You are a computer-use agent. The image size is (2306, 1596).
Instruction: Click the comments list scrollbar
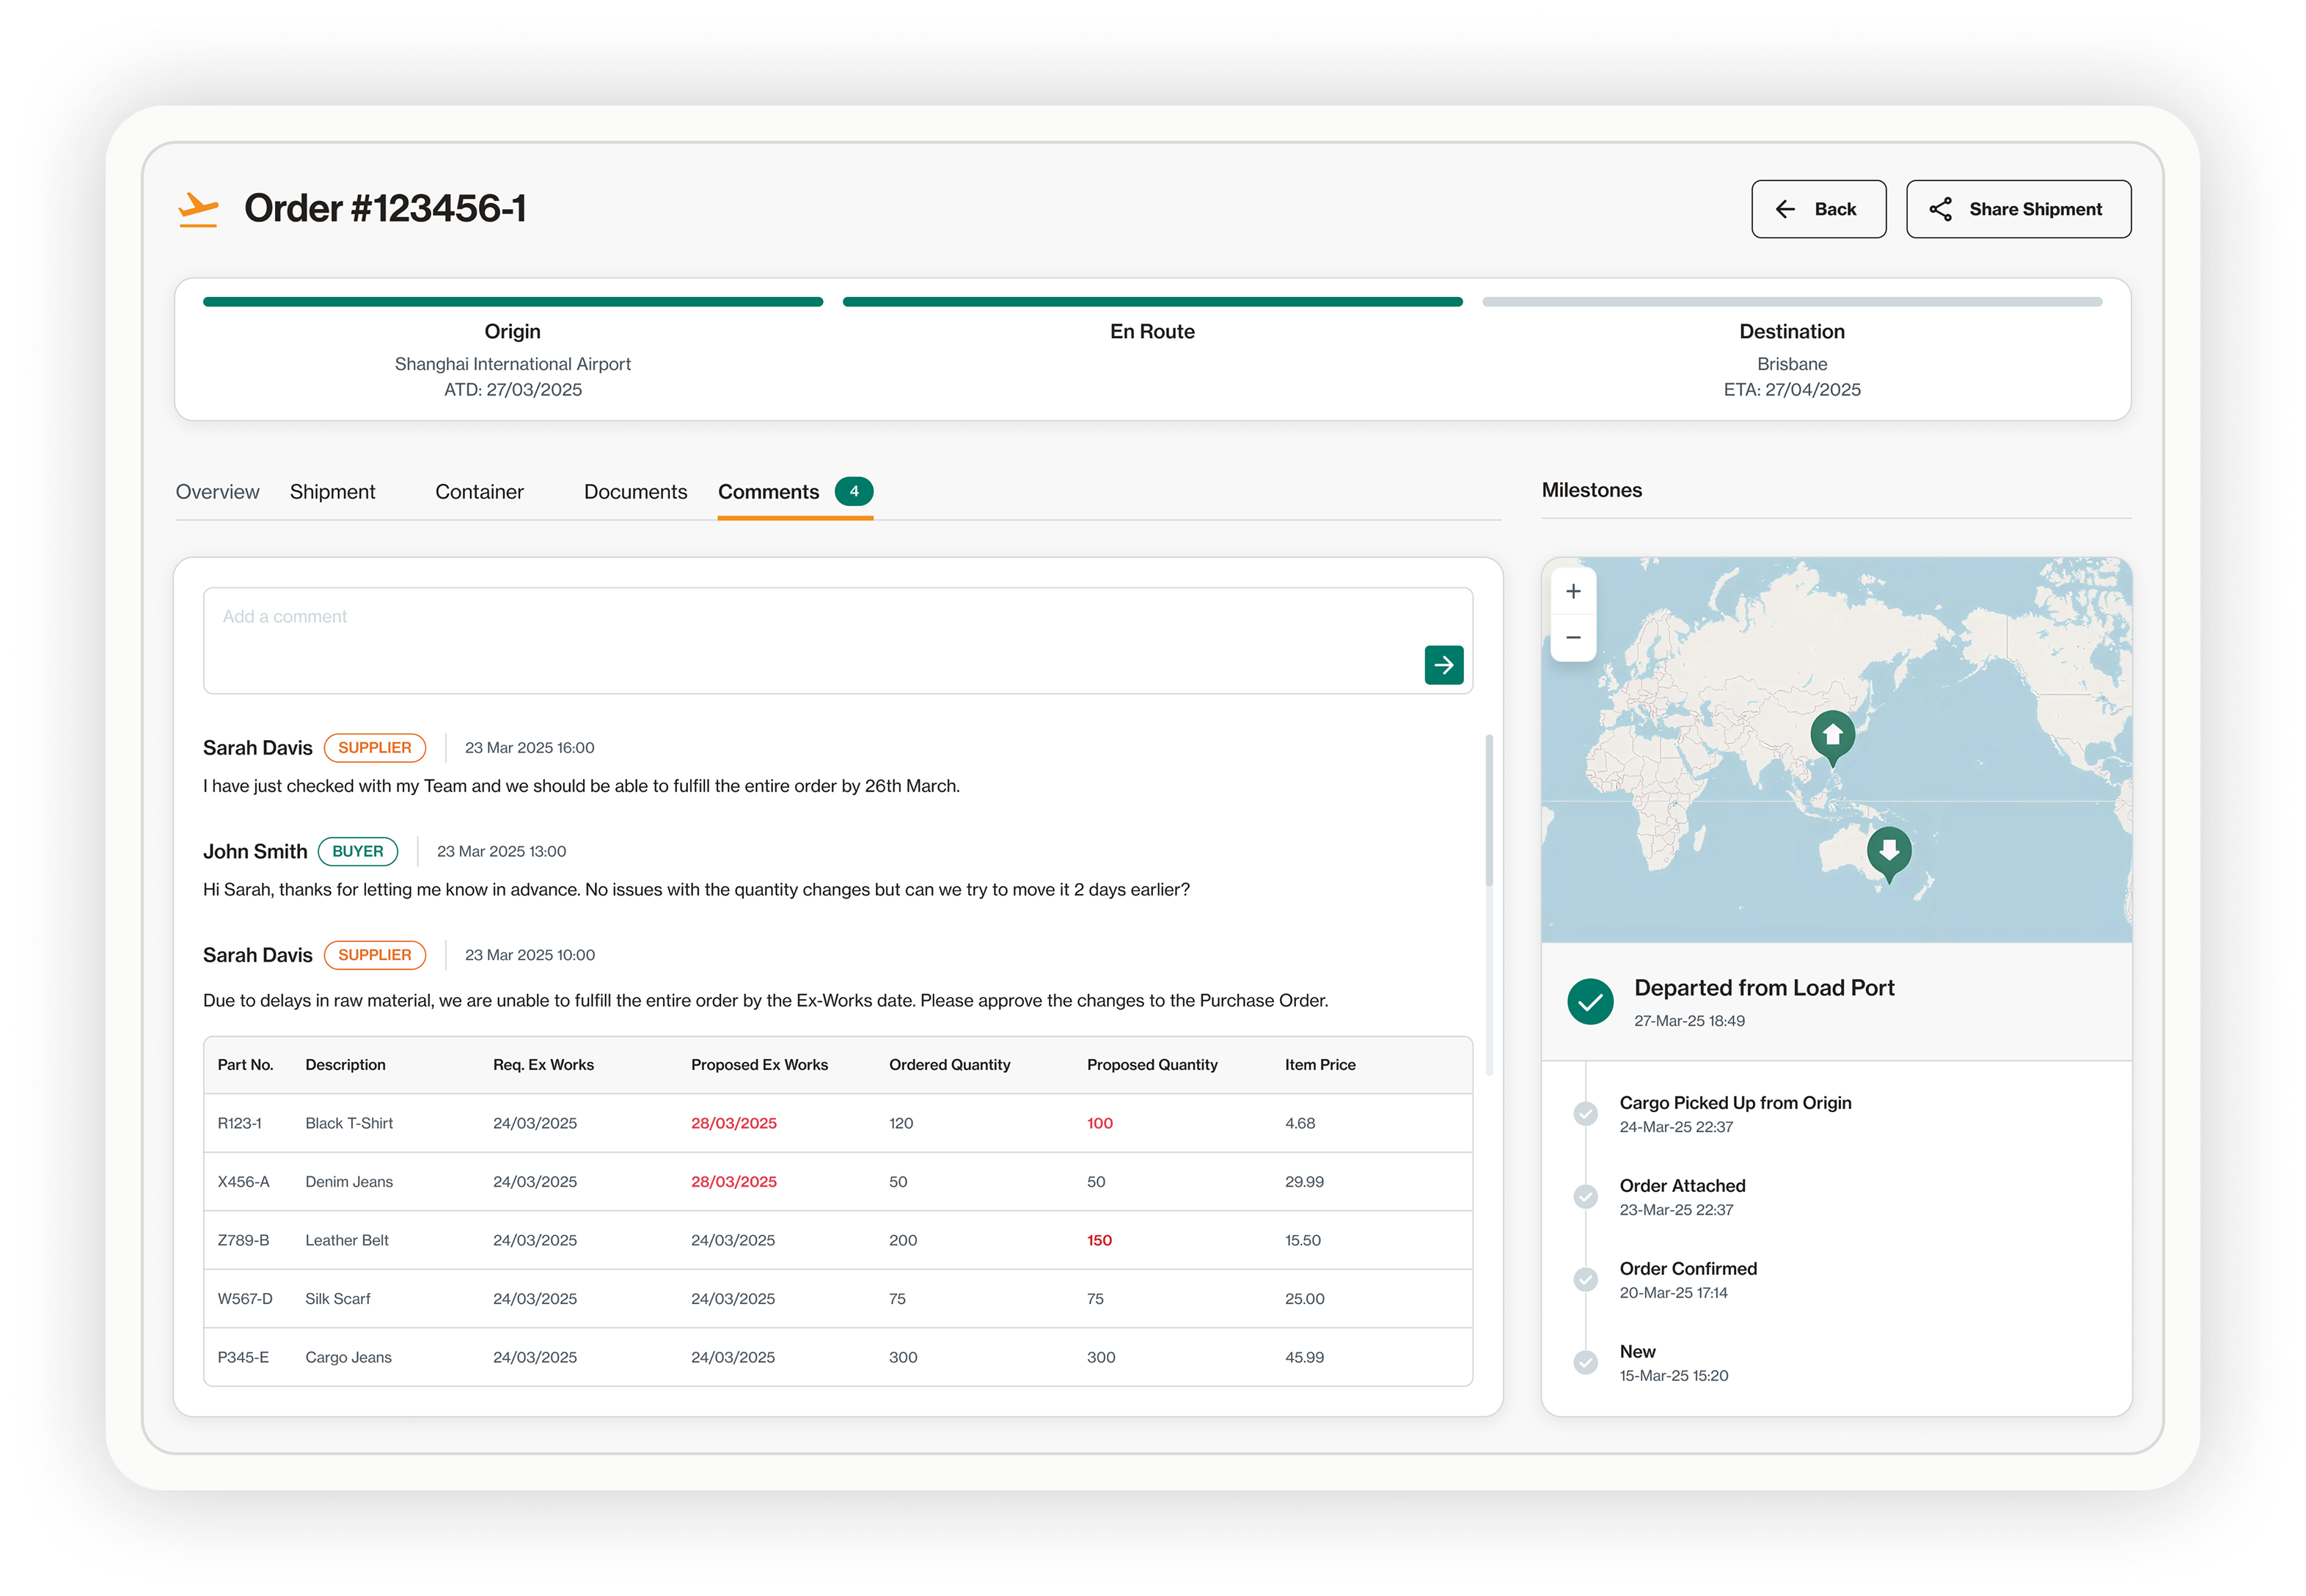1489,810
